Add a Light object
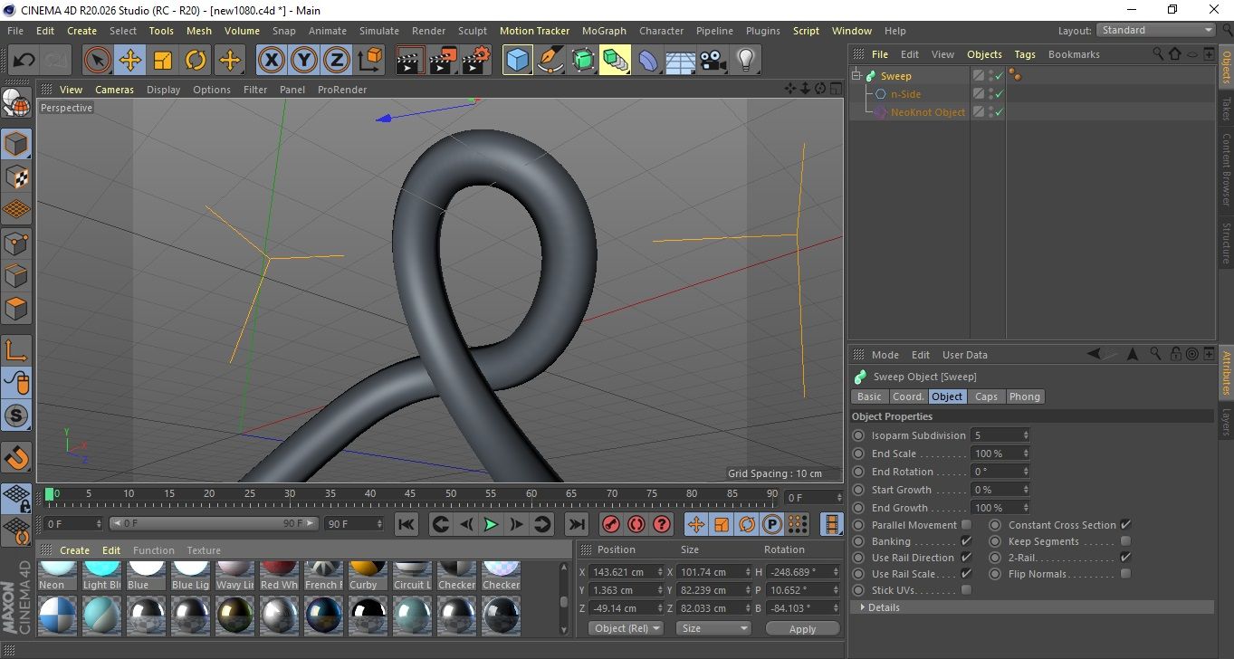 click(746, 61)
